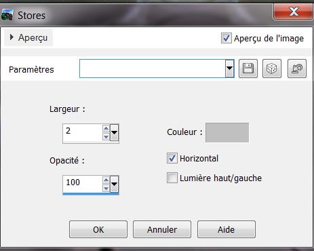The width and height of the screenshot is (314, 251).
Task: Open the Opacité slider dropdown arrow
Action: pos(115,184)
